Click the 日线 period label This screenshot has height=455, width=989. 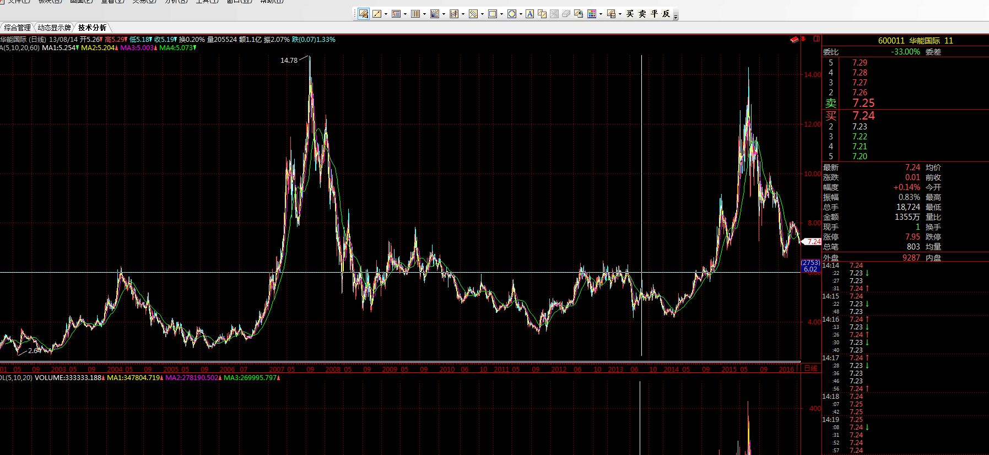(810, 369)
